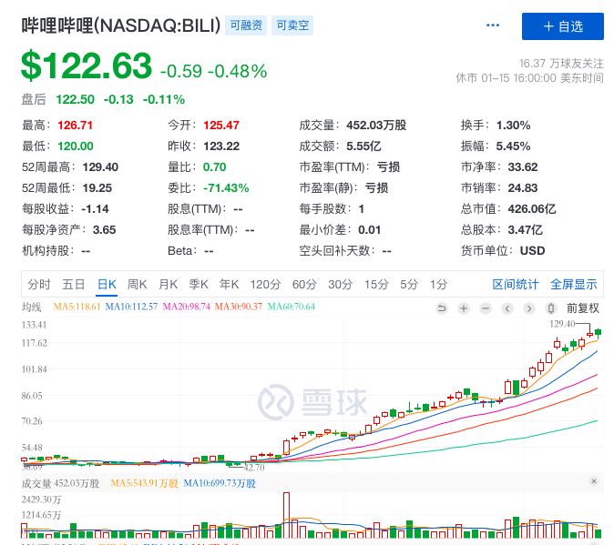Switch to the 30分 chart tab
Viewport: 614px width, 545px height.
click(x=341, y=284)
